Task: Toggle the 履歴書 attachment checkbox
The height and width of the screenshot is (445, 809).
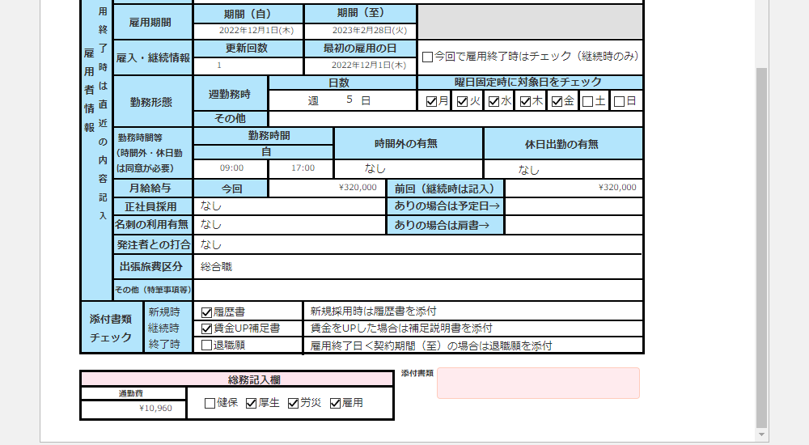Action: coord(206,311)
